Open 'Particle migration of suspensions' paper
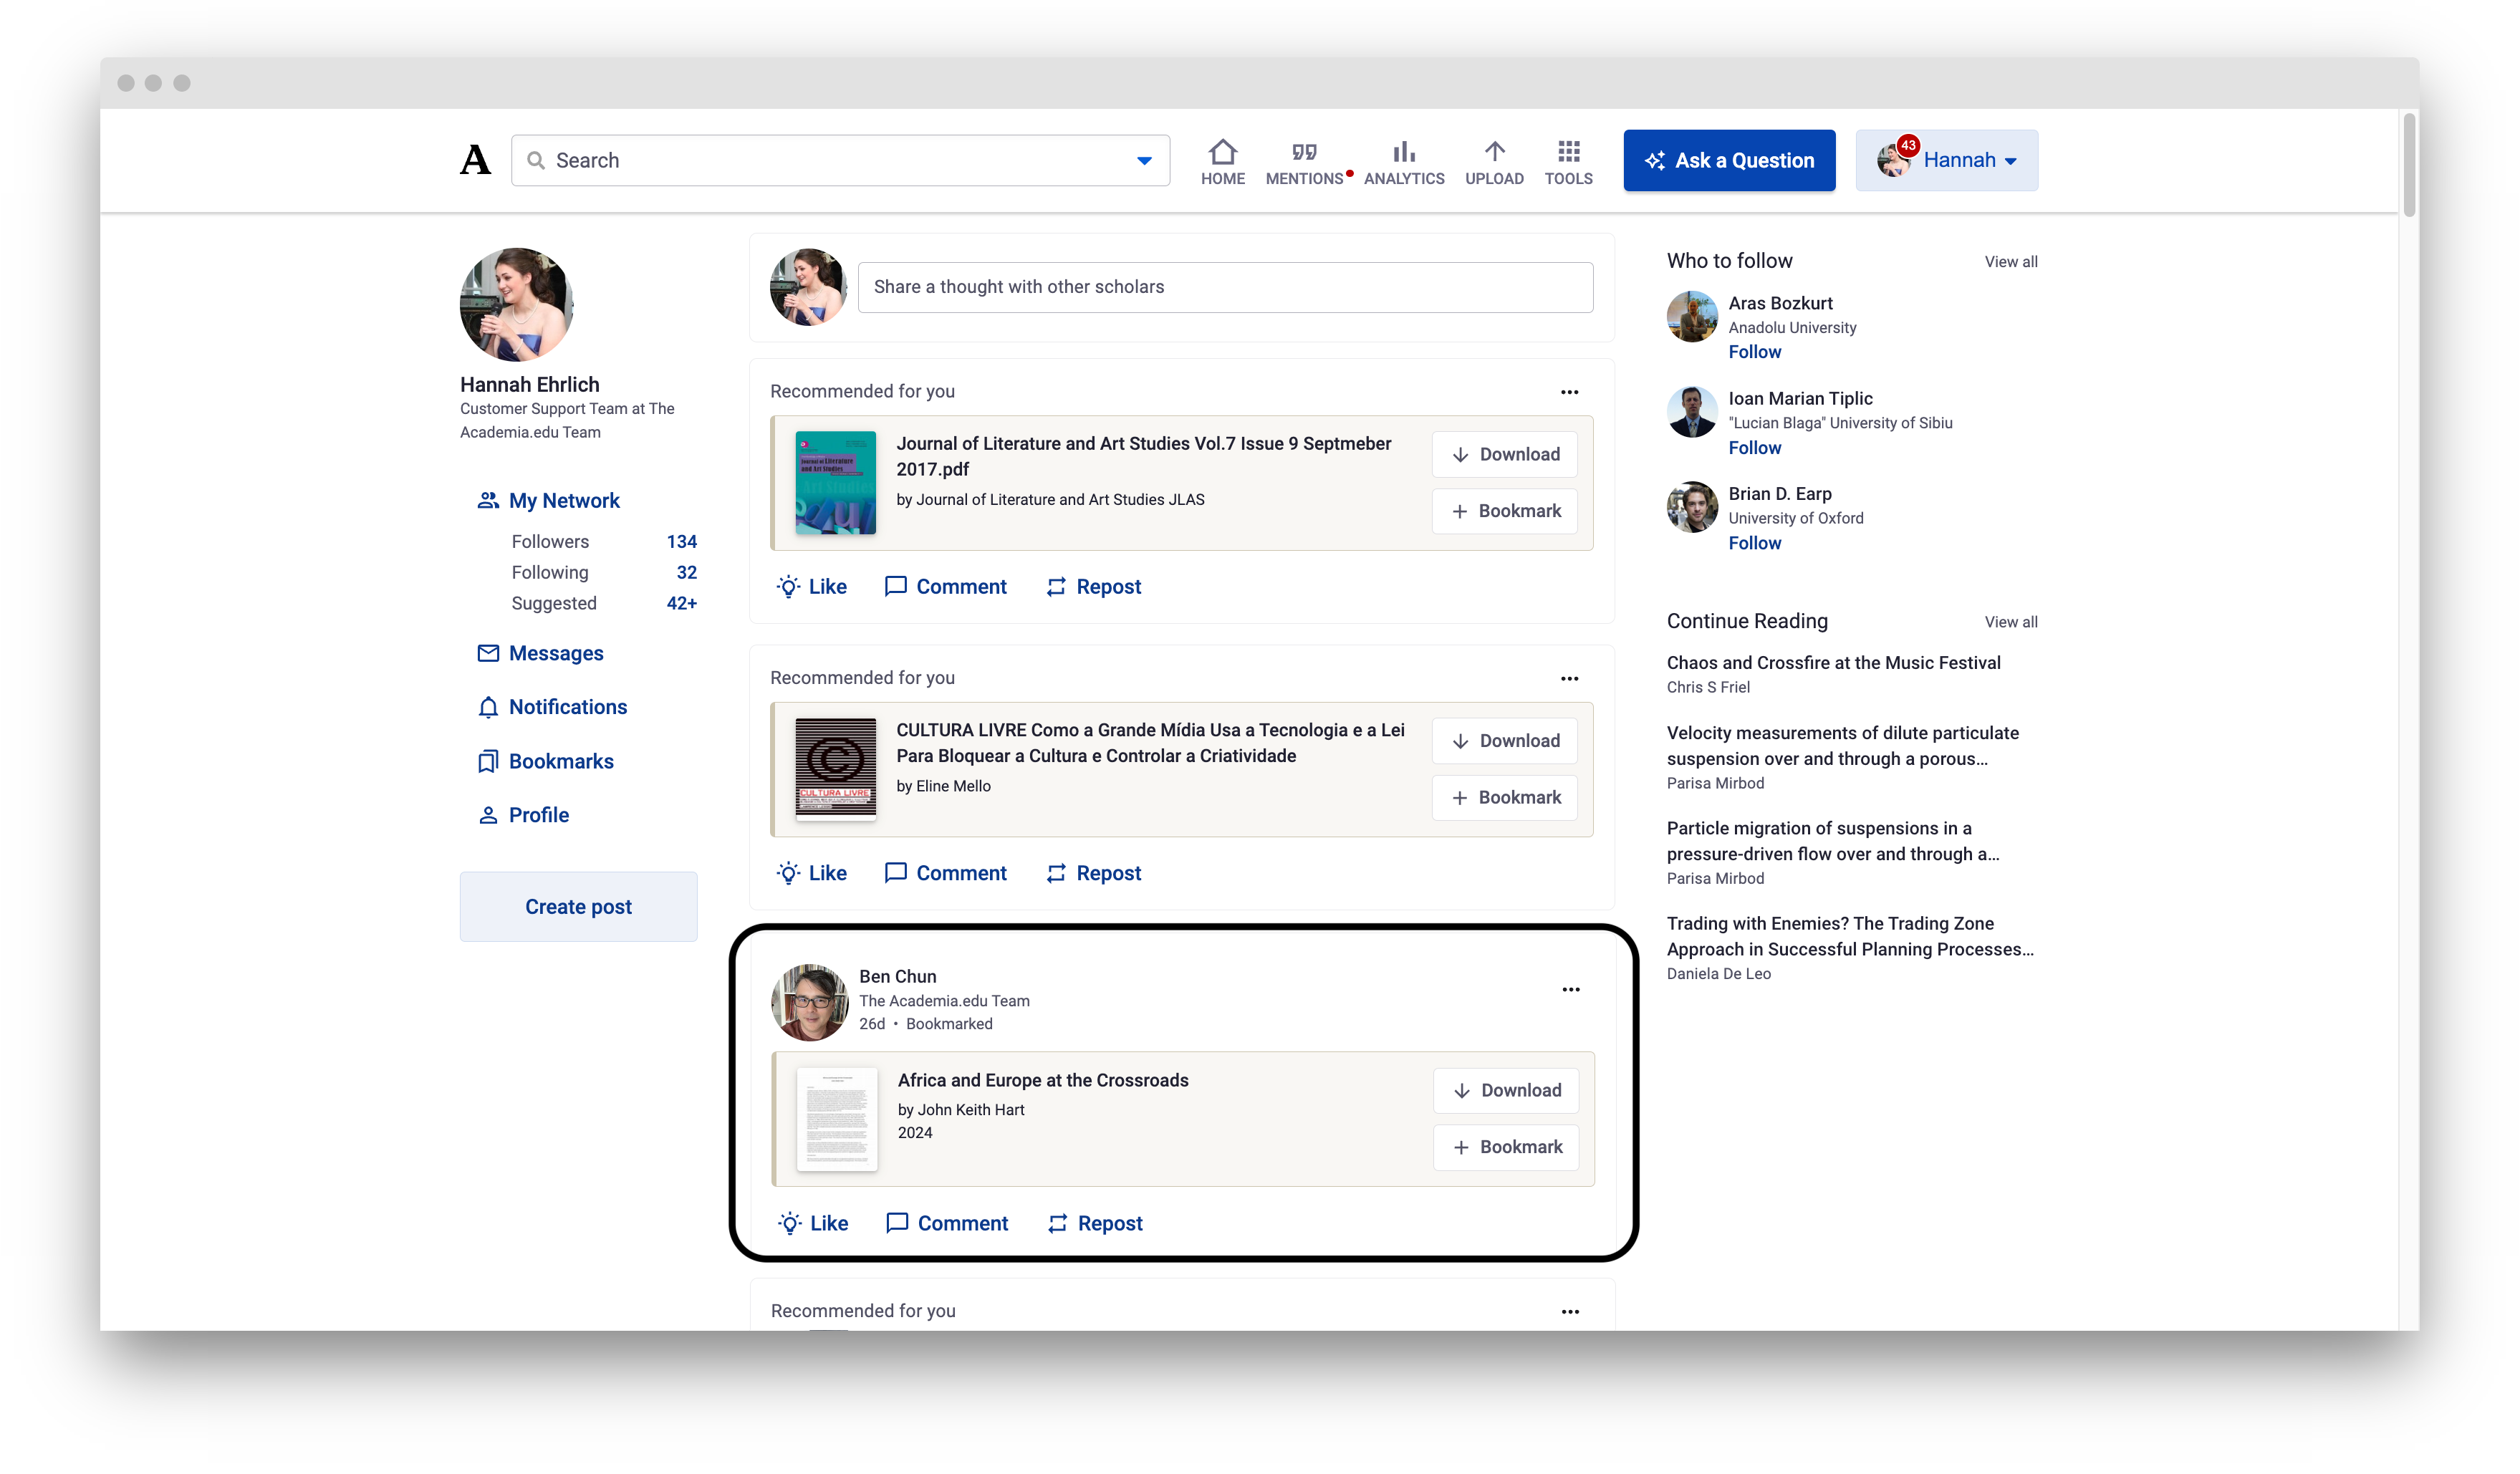Screen dimensions: 2520x1474 pos(1832,841)
